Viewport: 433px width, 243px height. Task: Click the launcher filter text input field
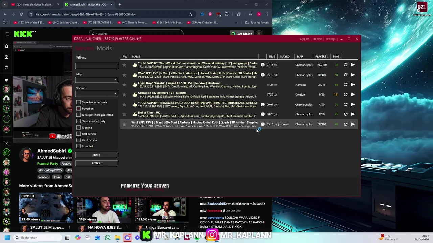[96, 66]
